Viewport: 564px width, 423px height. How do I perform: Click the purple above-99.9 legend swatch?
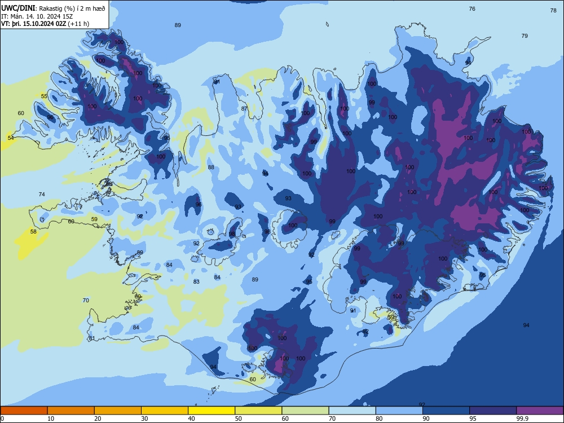coord(540,411)
